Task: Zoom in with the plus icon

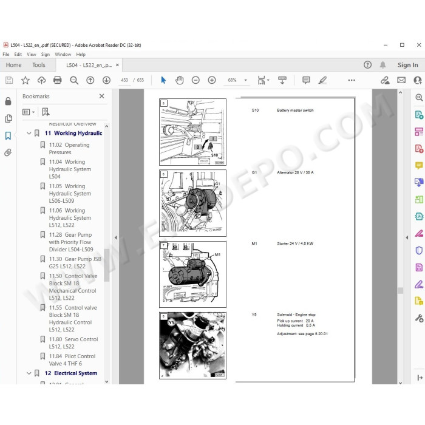Action: pos(212,80)
